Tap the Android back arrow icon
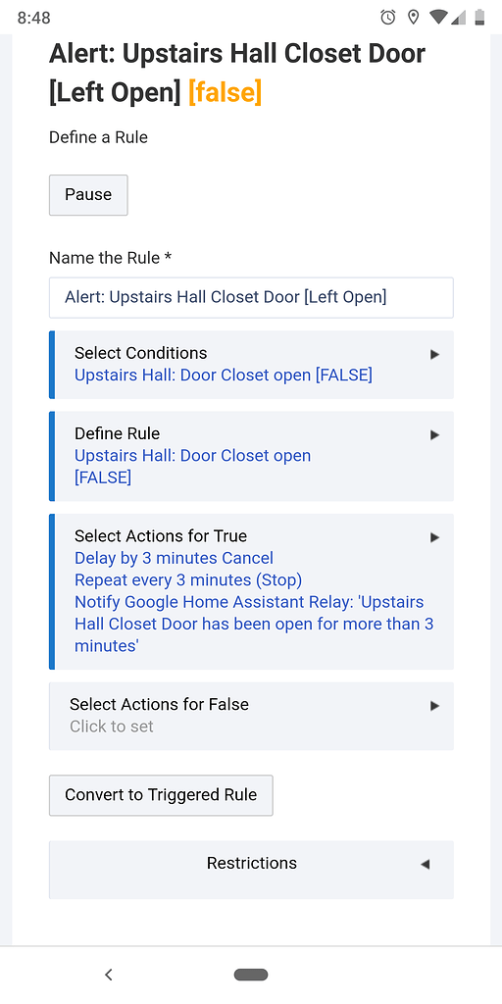Viewport: 502px width, 1004px height. pyautogui.click(x=109, y=975)
